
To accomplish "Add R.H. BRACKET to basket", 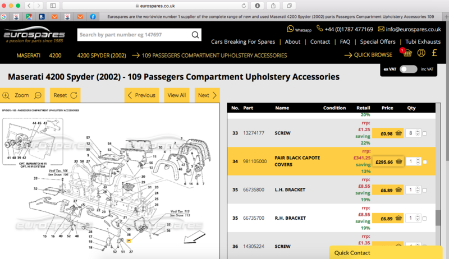I will pyautogui.click(x=388, y=219).
